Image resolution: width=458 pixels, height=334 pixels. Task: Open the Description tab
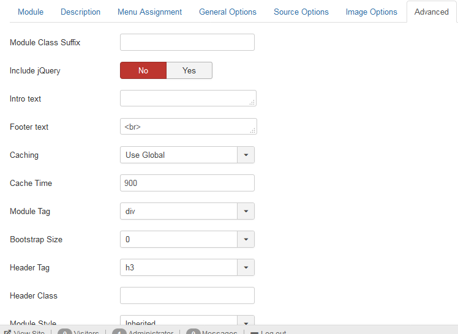[80, 12]
